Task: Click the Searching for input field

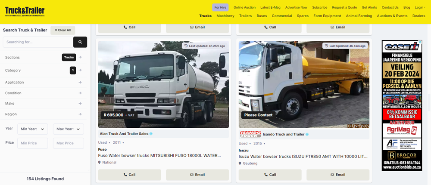Action: click(38, 42)
